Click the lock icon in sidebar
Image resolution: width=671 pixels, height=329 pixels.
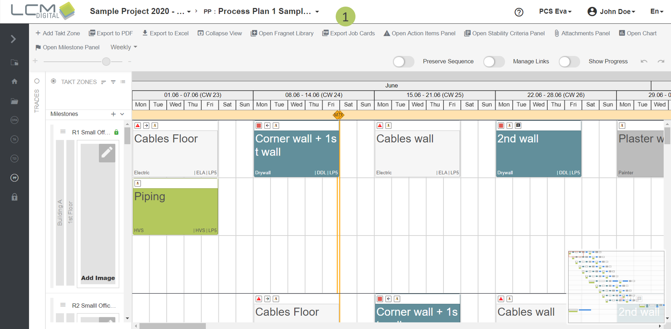pyautogui.click(x=14, y=197)
